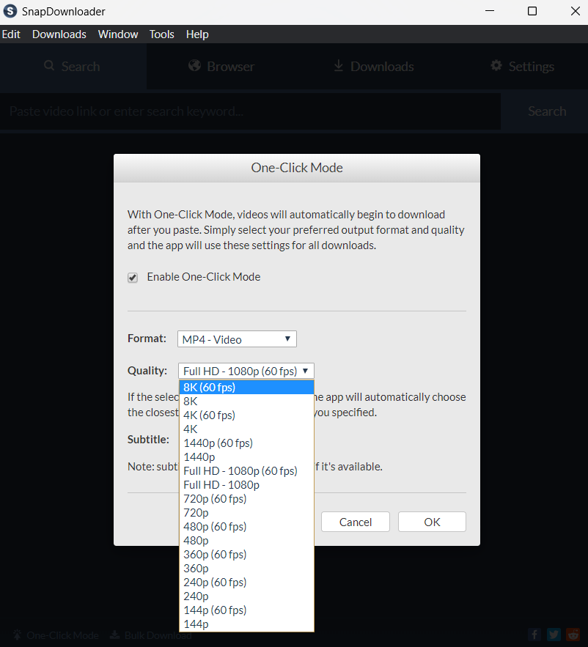Switch to the Browser tab

click(221, 67)
